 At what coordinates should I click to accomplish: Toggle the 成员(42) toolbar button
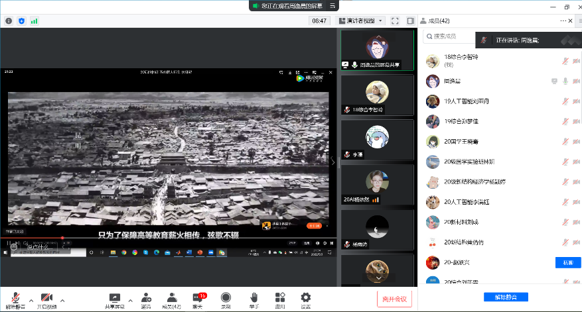pos(171,301)
